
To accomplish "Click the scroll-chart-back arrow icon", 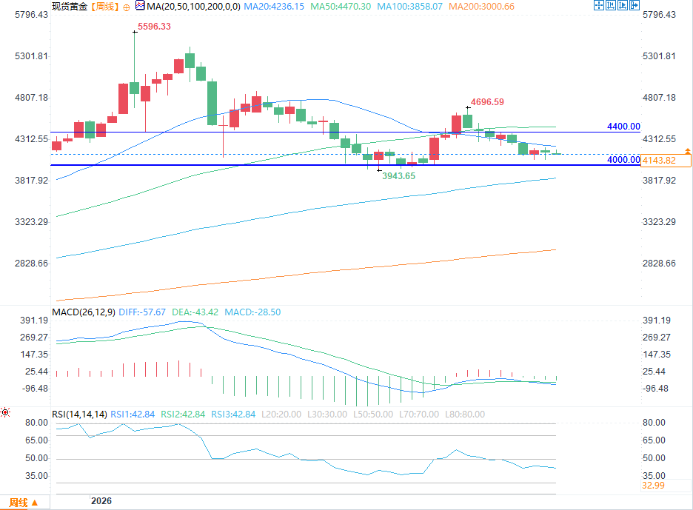I will [x=611, y=5].
